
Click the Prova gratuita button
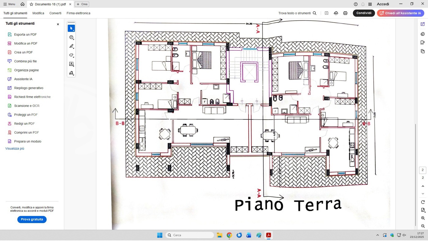(x=32, y=219)
